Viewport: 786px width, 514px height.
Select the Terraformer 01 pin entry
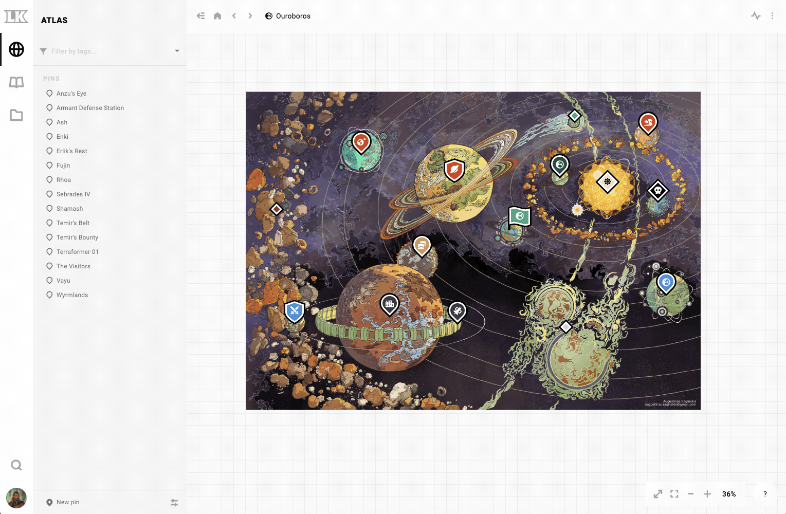(x=109, y=252)
